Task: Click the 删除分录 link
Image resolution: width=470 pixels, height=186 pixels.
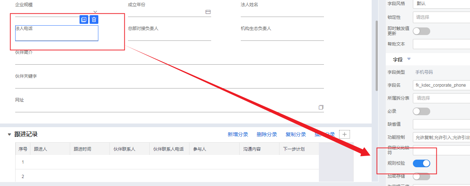Action: click(x=267, y=134)
